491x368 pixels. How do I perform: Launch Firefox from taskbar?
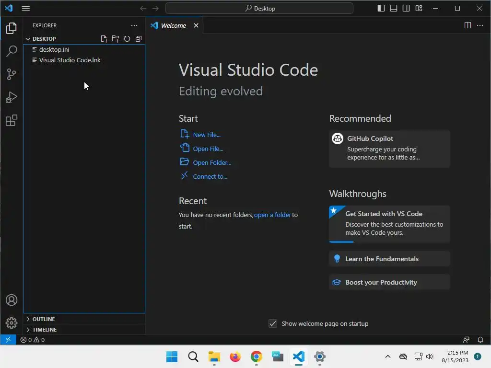pos(235,356)
